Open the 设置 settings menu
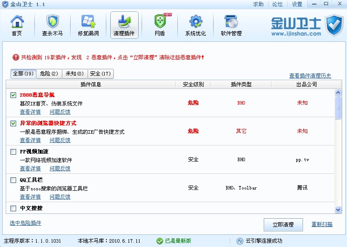 [x=297, y=4]
